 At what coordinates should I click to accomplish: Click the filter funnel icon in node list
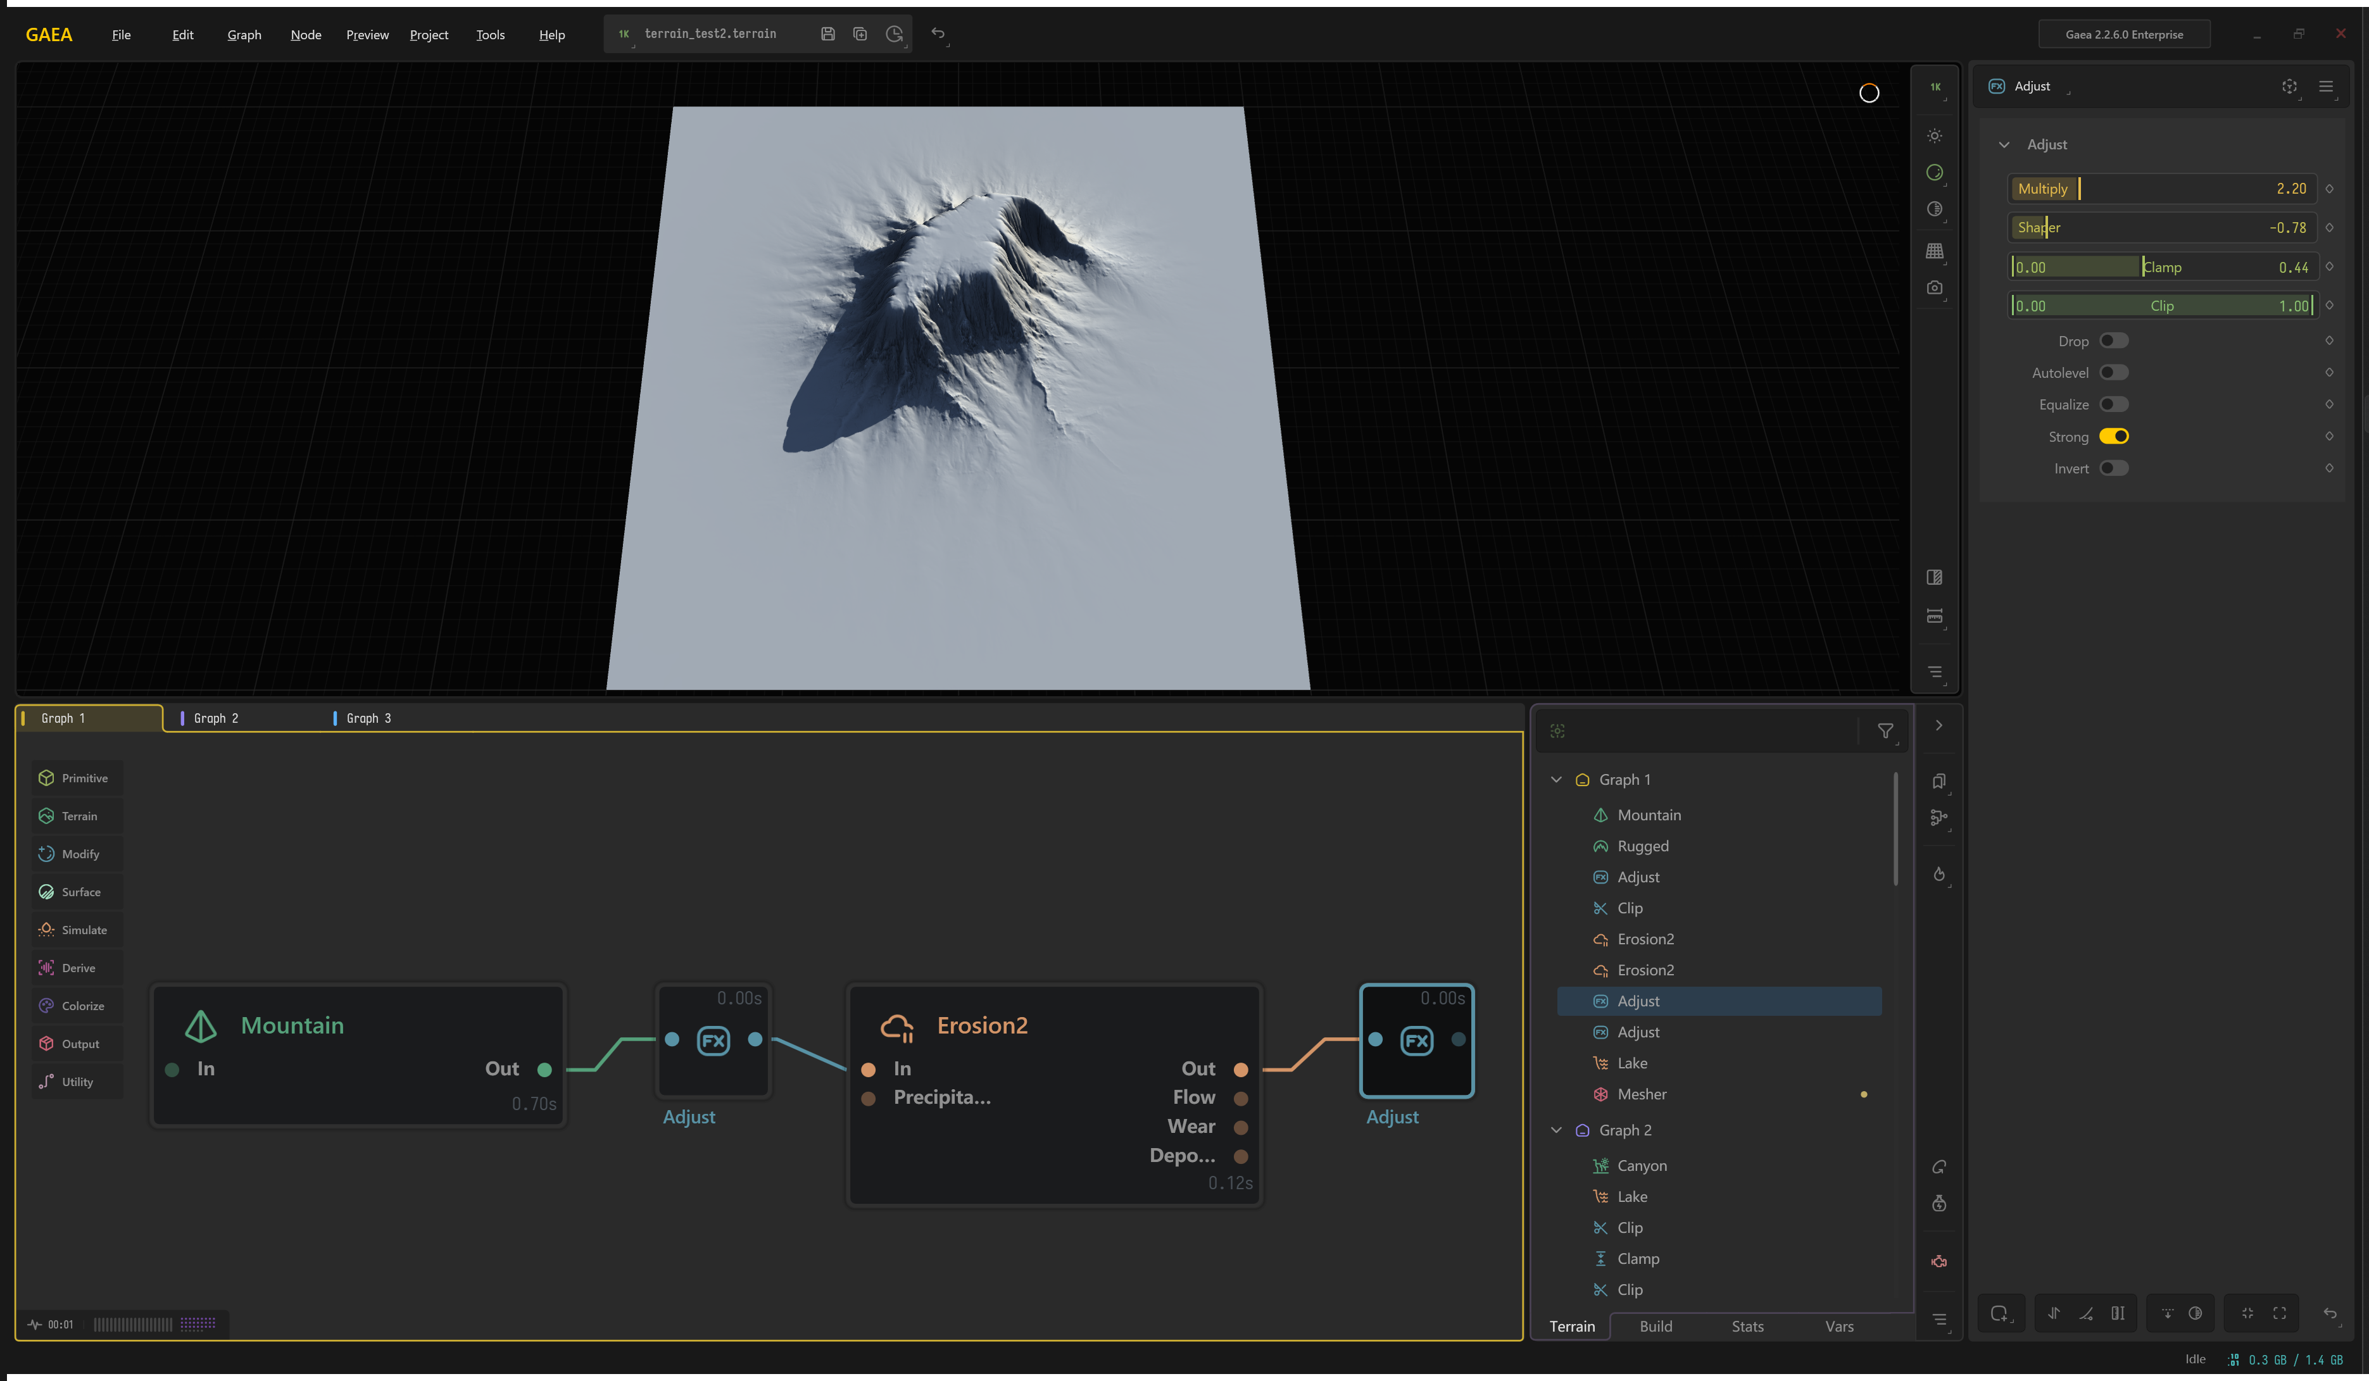(x=1885, y=730)
